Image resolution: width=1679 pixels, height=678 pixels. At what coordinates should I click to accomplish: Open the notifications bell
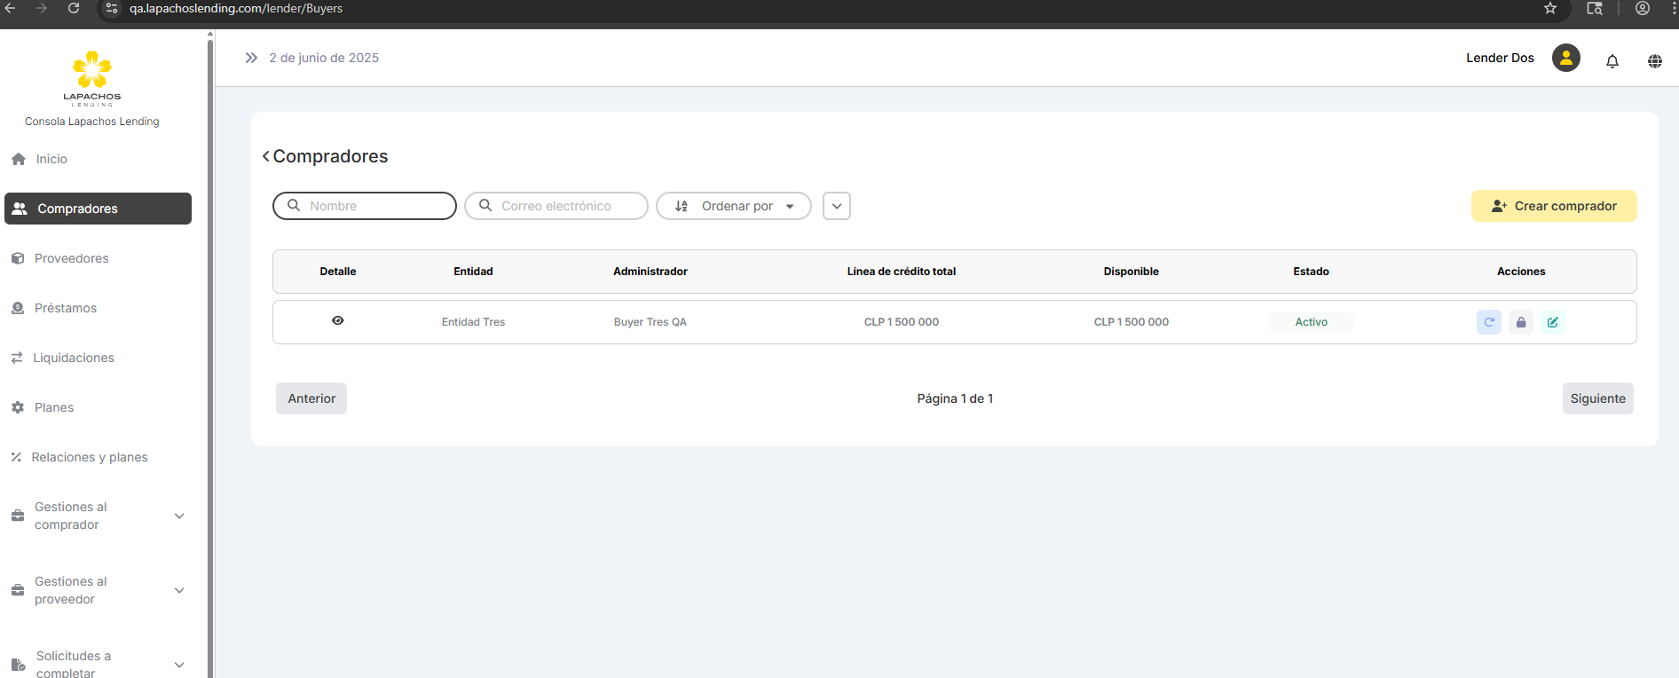click(1612, 60)
